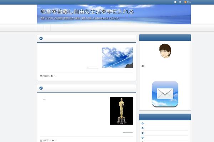Click the folder category icon after 2013722

tap(53, 141)
